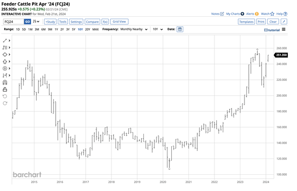Click the My Charts link text

[233, 14]
